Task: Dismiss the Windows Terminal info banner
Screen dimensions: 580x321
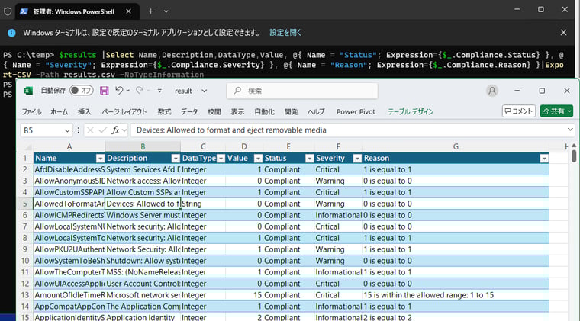Action: (x=563, y=33)
